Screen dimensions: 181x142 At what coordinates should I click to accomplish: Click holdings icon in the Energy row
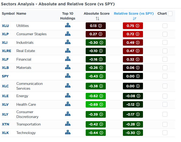pyautogui.click(x=67, y=96)
